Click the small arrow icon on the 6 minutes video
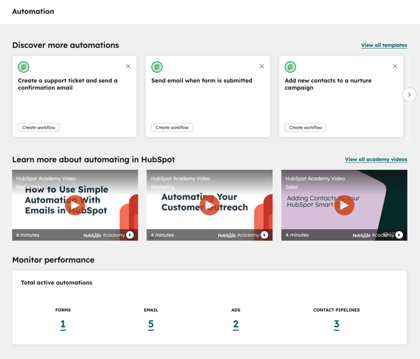This screenshot has width=420, height=359. click(x=130, y=235)
